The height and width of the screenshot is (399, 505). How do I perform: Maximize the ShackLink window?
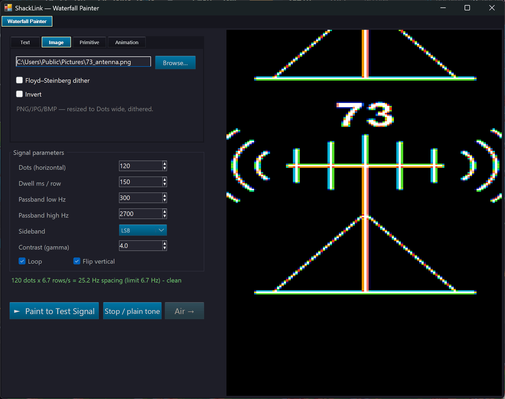click(467, 8)
